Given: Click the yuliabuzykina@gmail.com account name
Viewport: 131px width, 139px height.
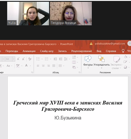Looking at the screenshot, I should [110, 44].
